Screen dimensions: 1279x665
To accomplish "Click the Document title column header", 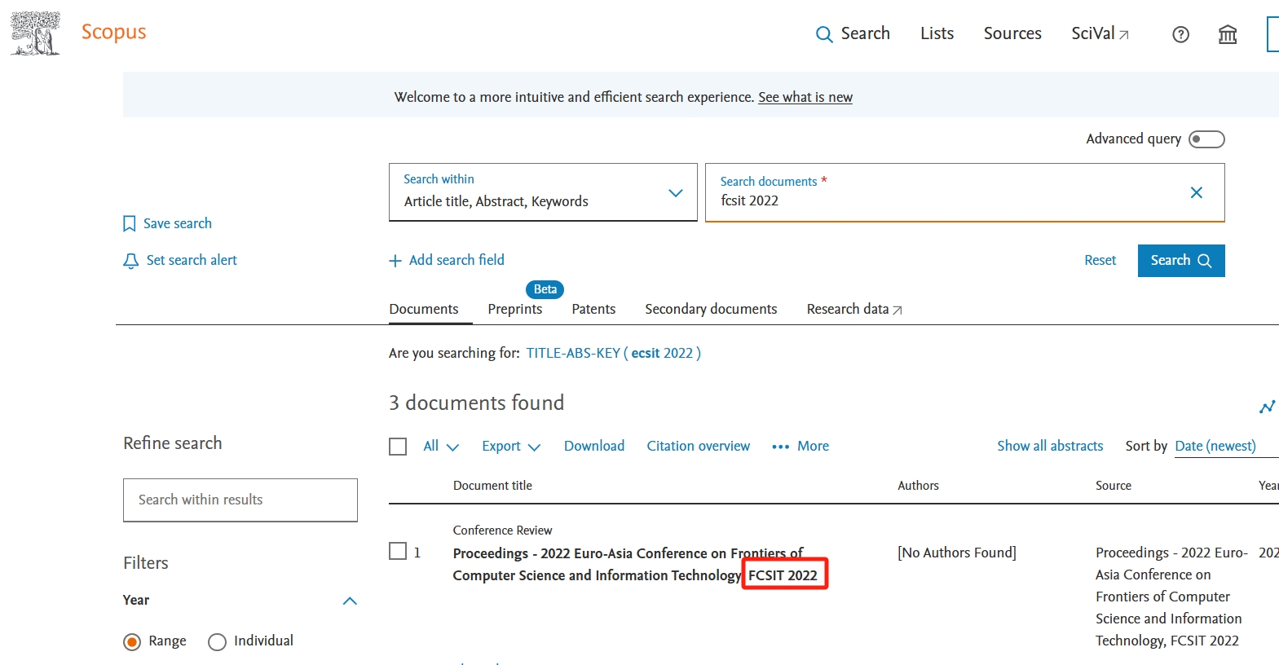I will pos(492,486).
